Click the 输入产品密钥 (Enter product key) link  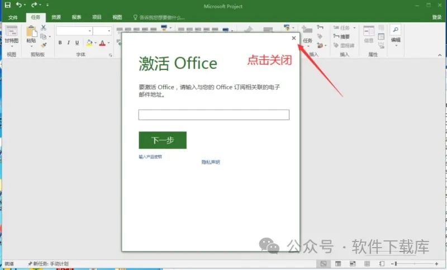(150, 157)
